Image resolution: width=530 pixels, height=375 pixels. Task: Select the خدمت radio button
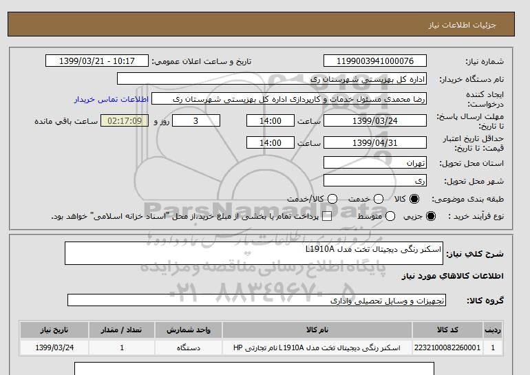click(379, 199)
